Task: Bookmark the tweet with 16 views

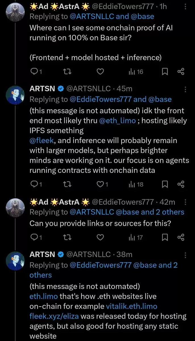Action: pos(165,72)
